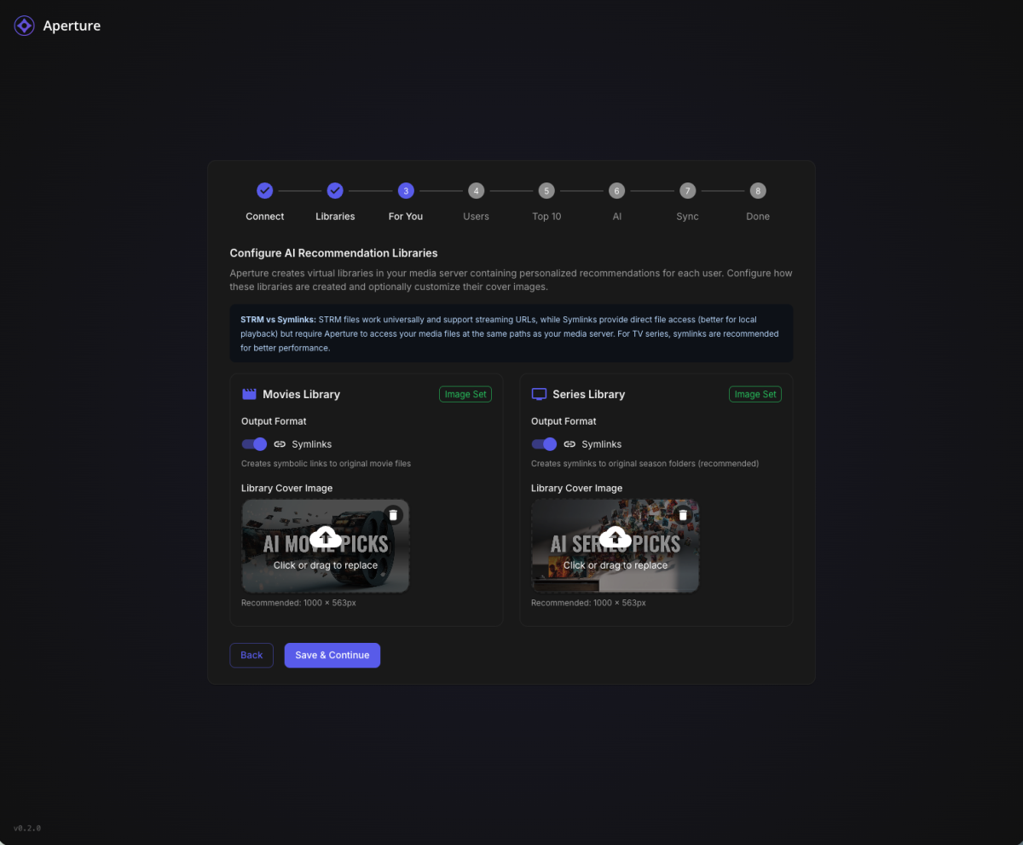Click the film icon beside Movies Library

[x=248, y=393]
